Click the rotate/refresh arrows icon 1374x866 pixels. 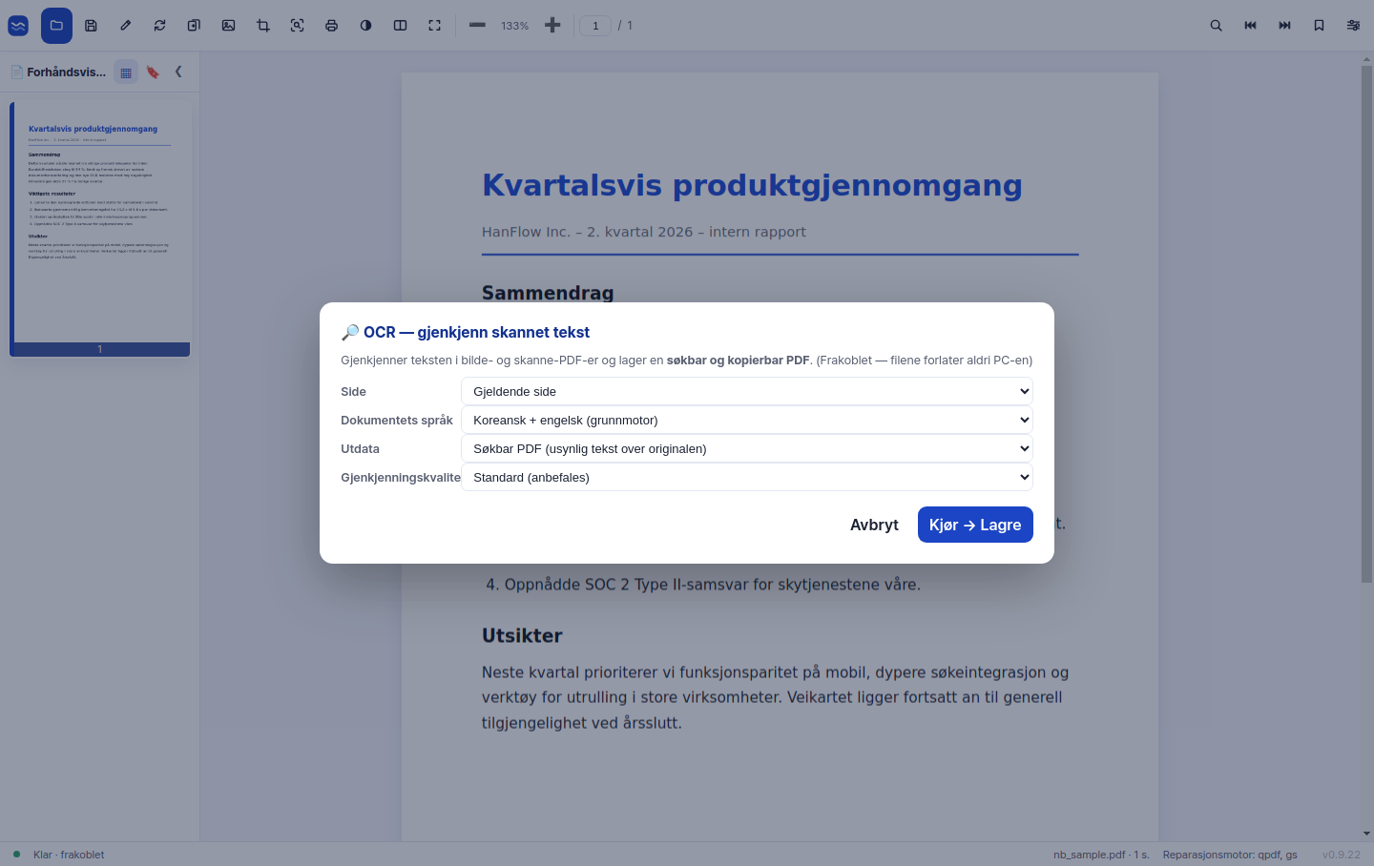tap(159, 26)
